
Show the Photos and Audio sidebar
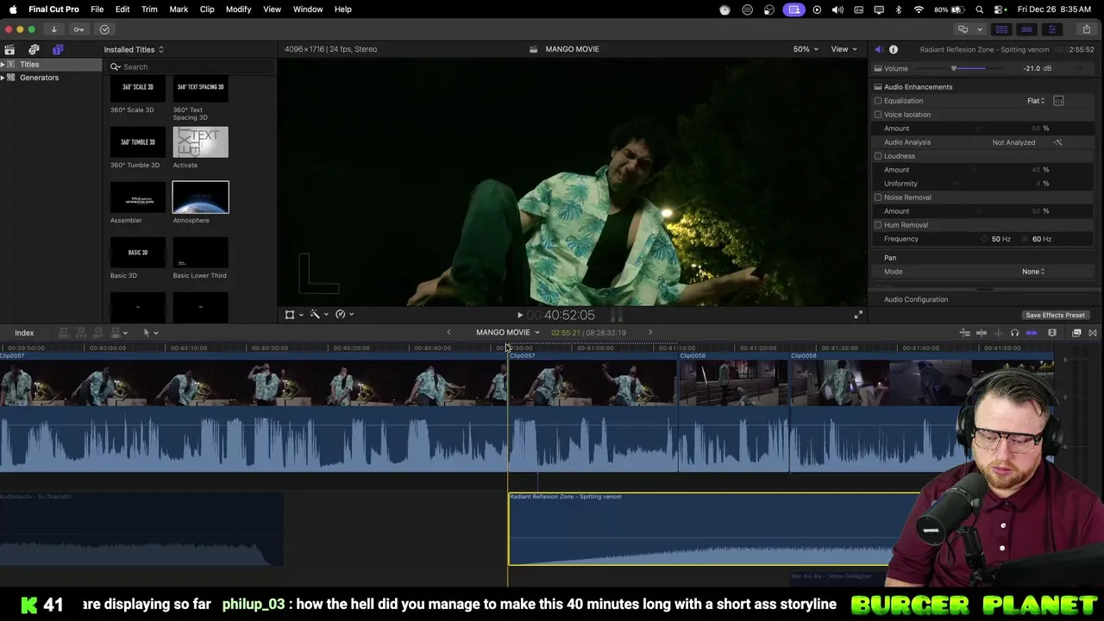[34, 49]
